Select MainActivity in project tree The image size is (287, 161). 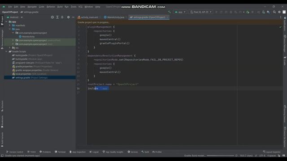[x=27, y=37]
